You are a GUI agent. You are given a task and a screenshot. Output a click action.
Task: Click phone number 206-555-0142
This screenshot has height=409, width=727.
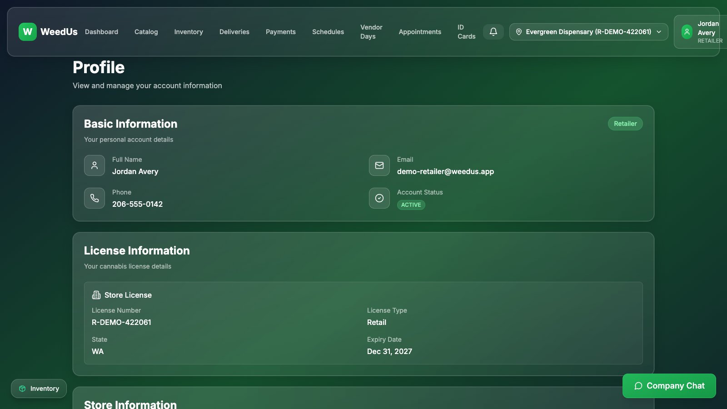[137, 204]
